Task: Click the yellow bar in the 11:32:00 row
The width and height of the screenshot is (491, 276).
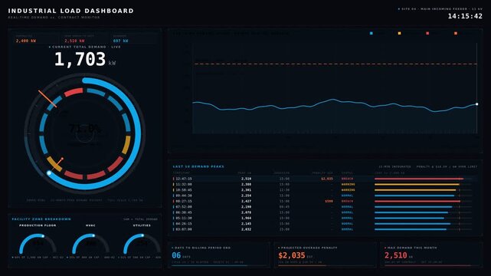Action: point(417,185)
